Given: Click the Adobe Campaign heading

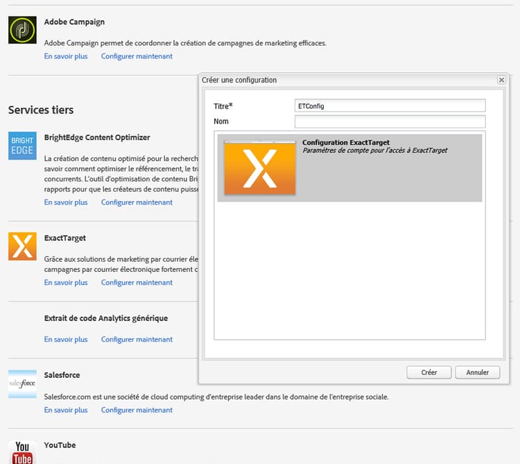Looking at the screenshot, I should (x=74, y=22).
